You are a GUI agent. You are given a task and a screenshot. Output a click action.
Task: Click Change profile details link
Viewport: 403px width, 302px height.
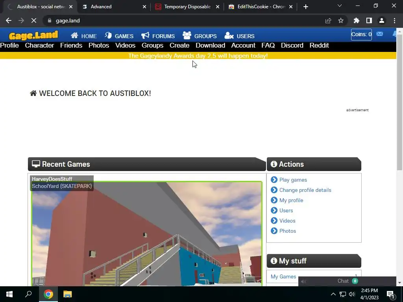[x=305, y=190]
